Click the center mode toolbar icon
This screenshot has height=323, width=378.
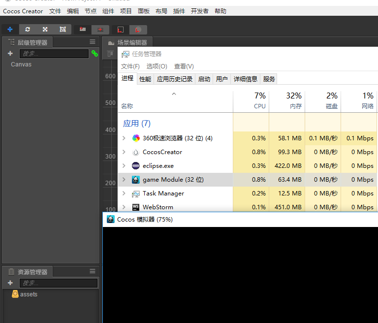pyautogui.click(x=100, y=30)
